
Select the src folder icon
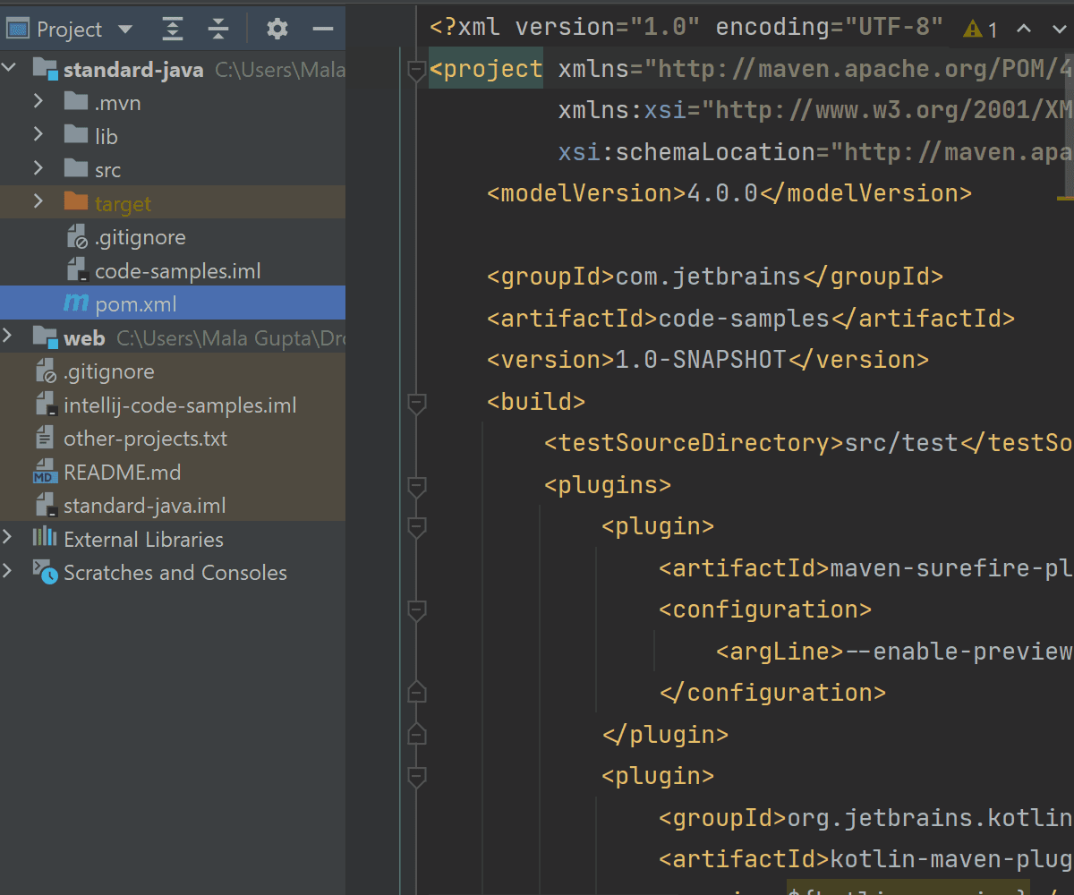tap(76, 168)
